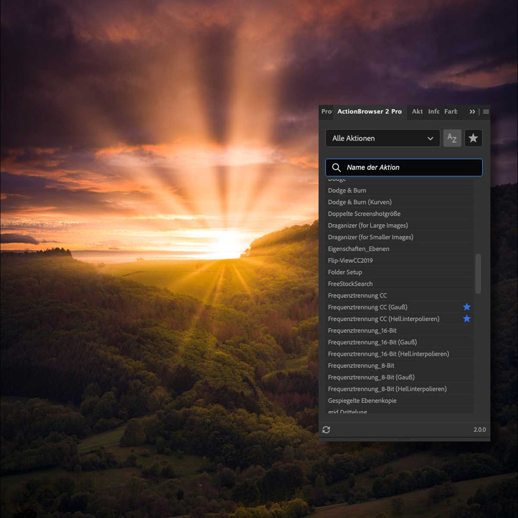The image size is (518, 518).
Task: Open the Alle Aktionen dropdown
Action: (x=382, y=138)
